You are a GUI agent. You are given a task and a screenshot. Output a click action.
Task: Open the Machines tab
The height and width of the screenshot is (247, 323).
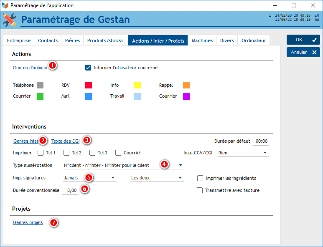(x=202, y=40)
